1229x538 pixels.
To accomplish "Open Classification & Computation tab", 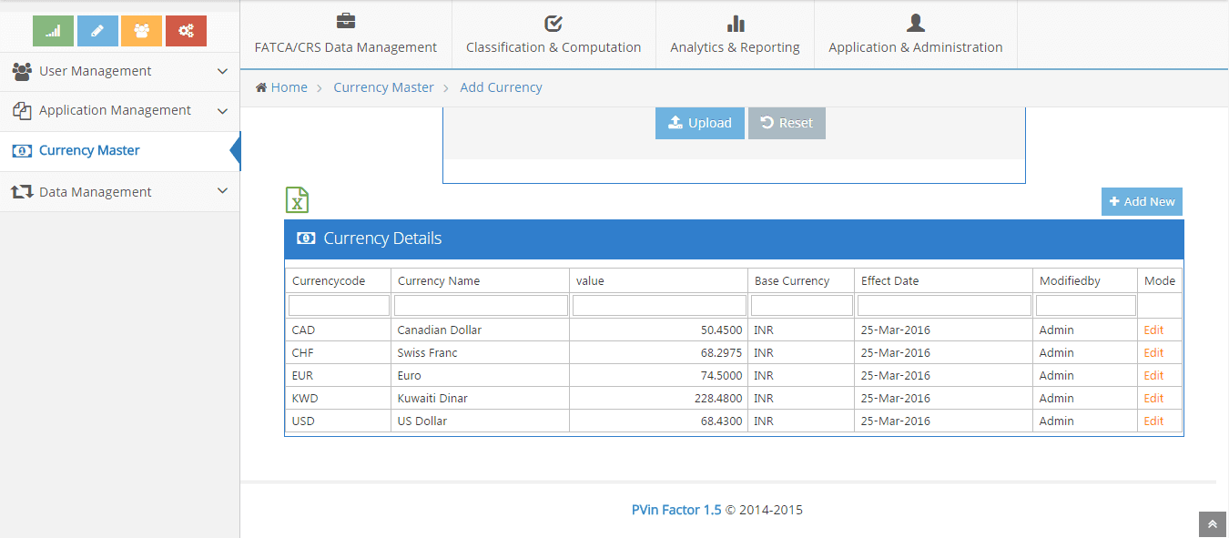I will (554, 35).
